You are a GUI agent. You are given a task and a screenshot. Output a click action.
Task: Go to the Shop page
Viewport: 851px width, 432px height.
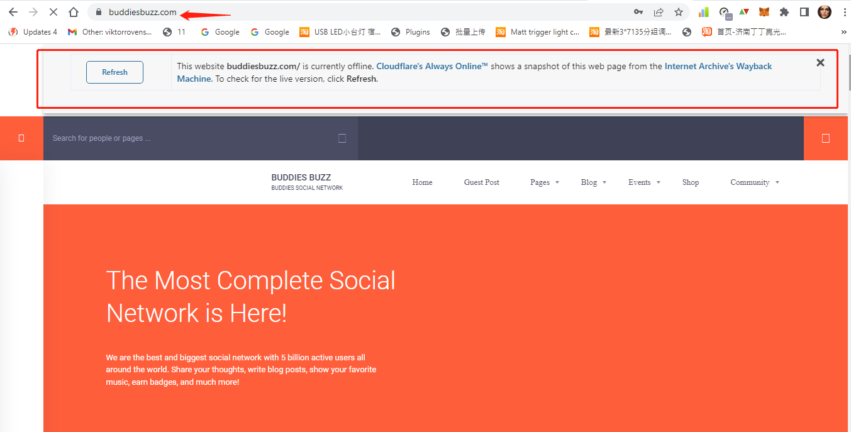point(690,182)
